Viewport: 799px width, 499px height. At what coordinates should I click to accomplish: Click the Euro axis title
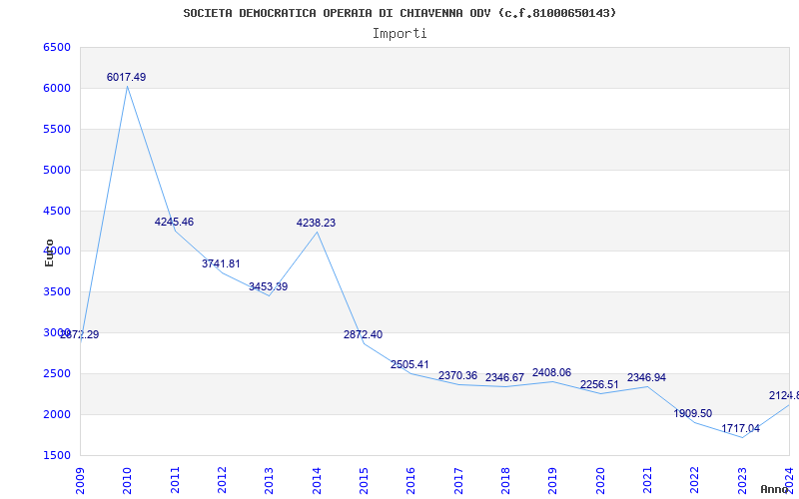tap(49, 252)
